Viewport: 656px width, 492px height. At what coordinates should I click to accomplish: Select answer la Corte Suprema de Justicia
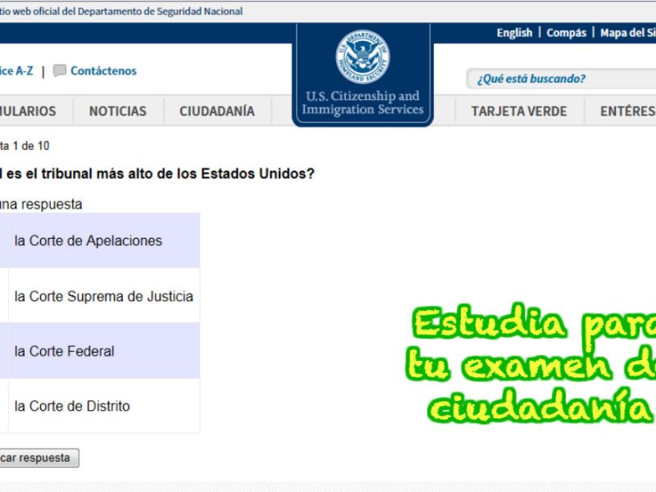coord(104,296)
